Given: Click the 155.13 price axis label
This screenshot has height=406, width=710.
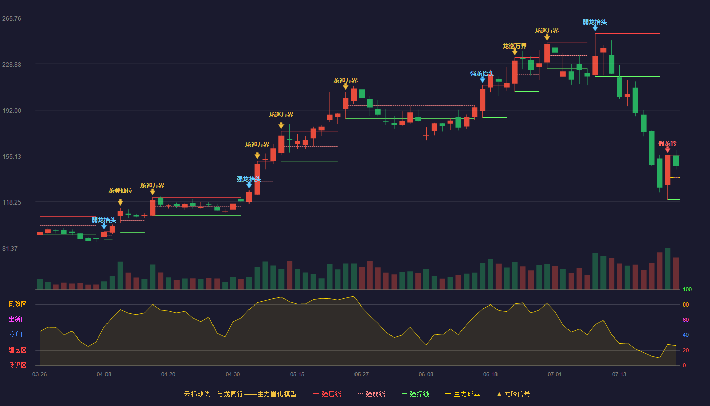Looking at the screenshot, I should coord(11,156).
